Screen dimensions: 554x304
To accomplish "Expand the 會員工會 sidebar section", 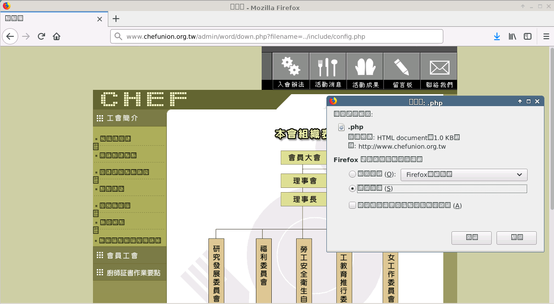I will (x=129, y=255).
